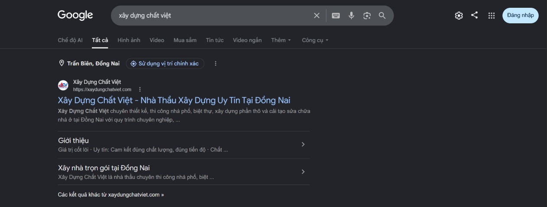Click the Xây Dựng Chất Việt site favicon
The height and width of the screenshot is (207, 547).
click(63, 85)
